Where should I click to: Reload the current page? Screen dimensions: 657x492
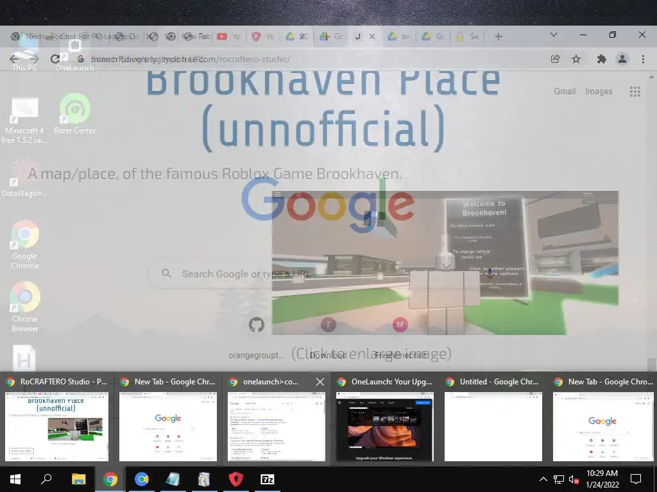point(55,59)
